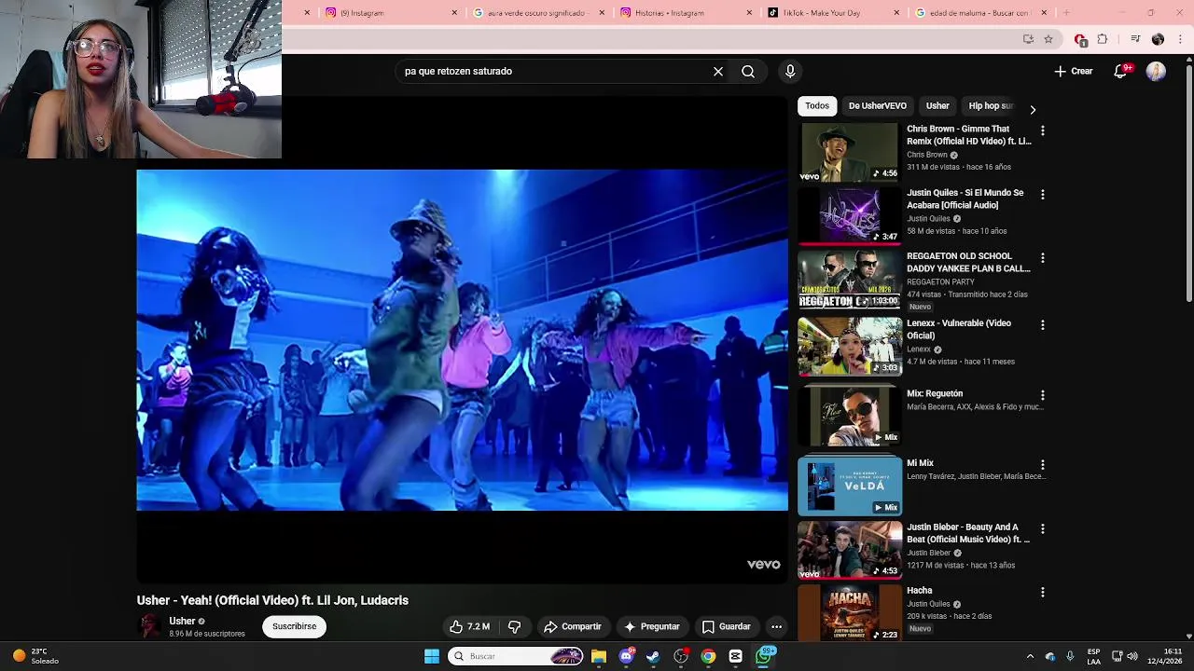Open Chris Brown Gimme That video thumbnail

coord(849,152)
